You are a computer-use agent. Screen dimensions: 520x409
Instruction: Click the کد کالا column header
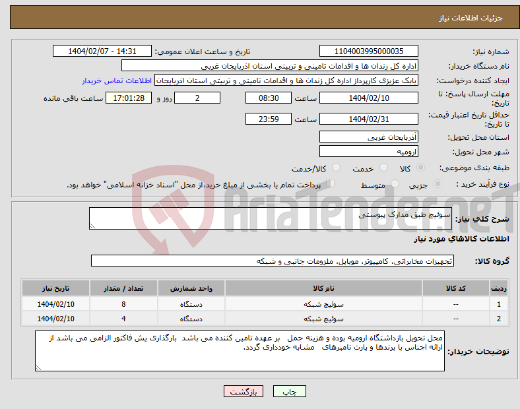456,288
